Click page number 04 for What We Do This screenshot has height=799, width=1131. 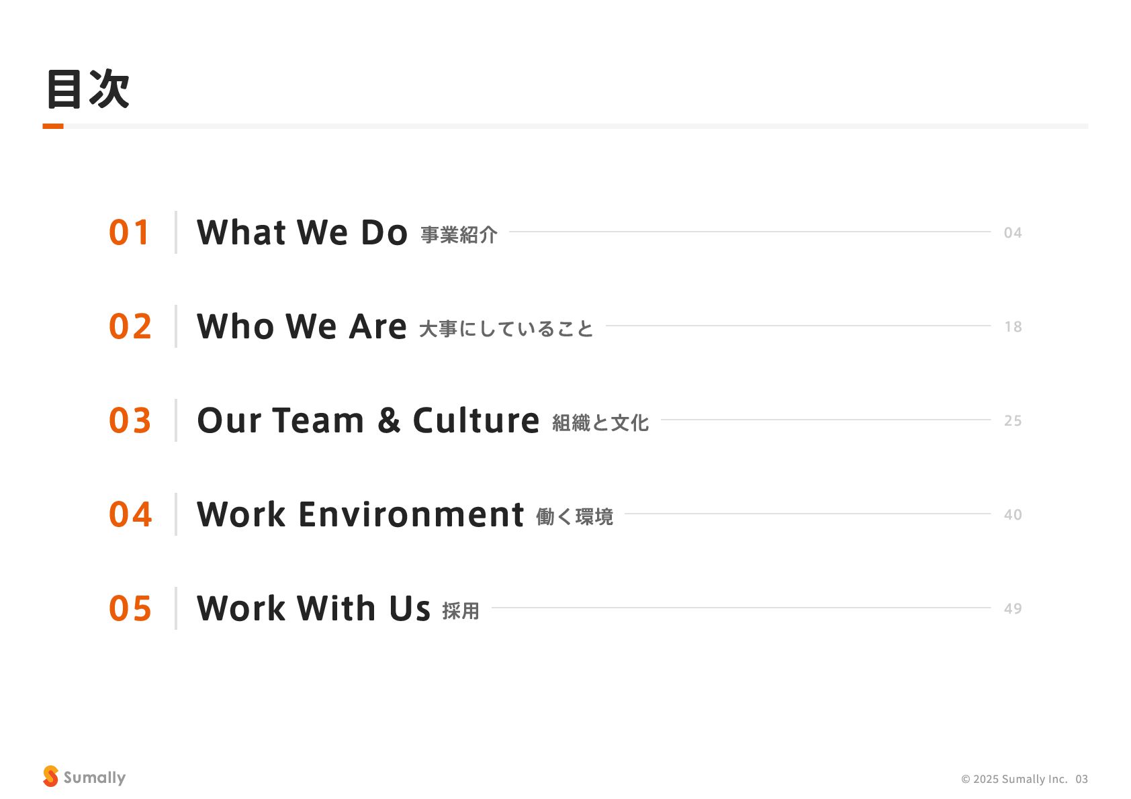click(1012, 233)
